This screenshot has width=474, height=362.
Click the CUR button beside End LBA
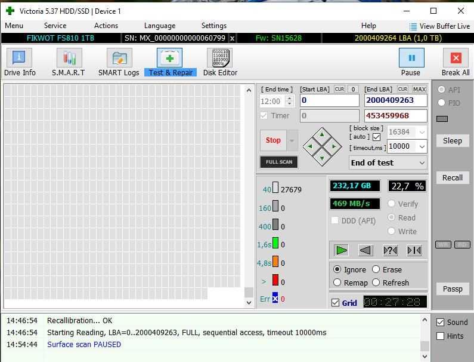(x=402, y=89)
